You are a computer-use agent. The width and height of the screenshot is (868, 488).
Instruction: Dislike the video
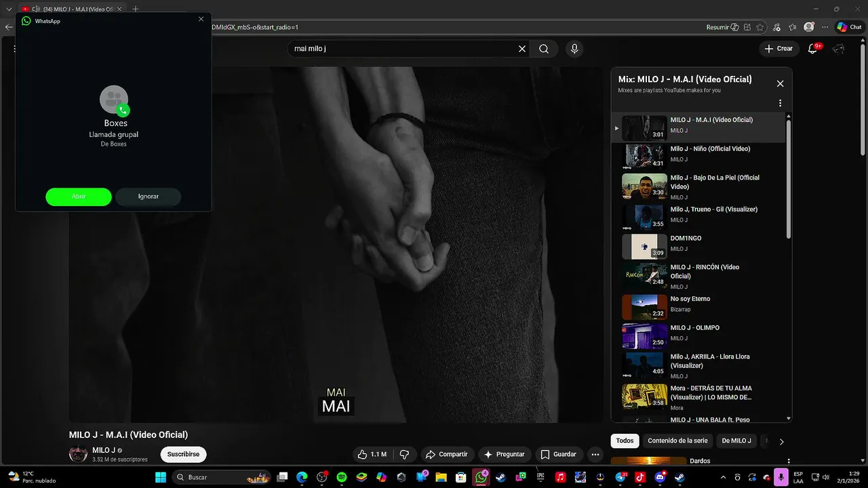(405, 454)
